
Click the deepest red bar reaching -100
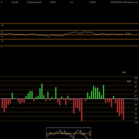click(82, 110)
